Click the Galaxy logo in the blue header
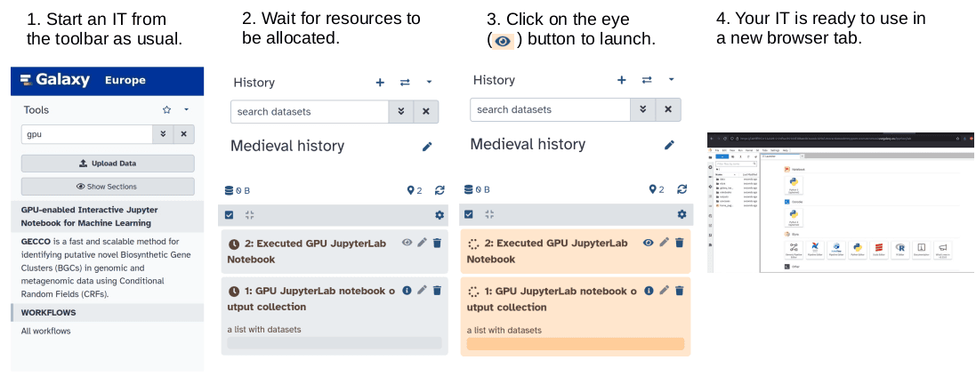 (55, 80)
